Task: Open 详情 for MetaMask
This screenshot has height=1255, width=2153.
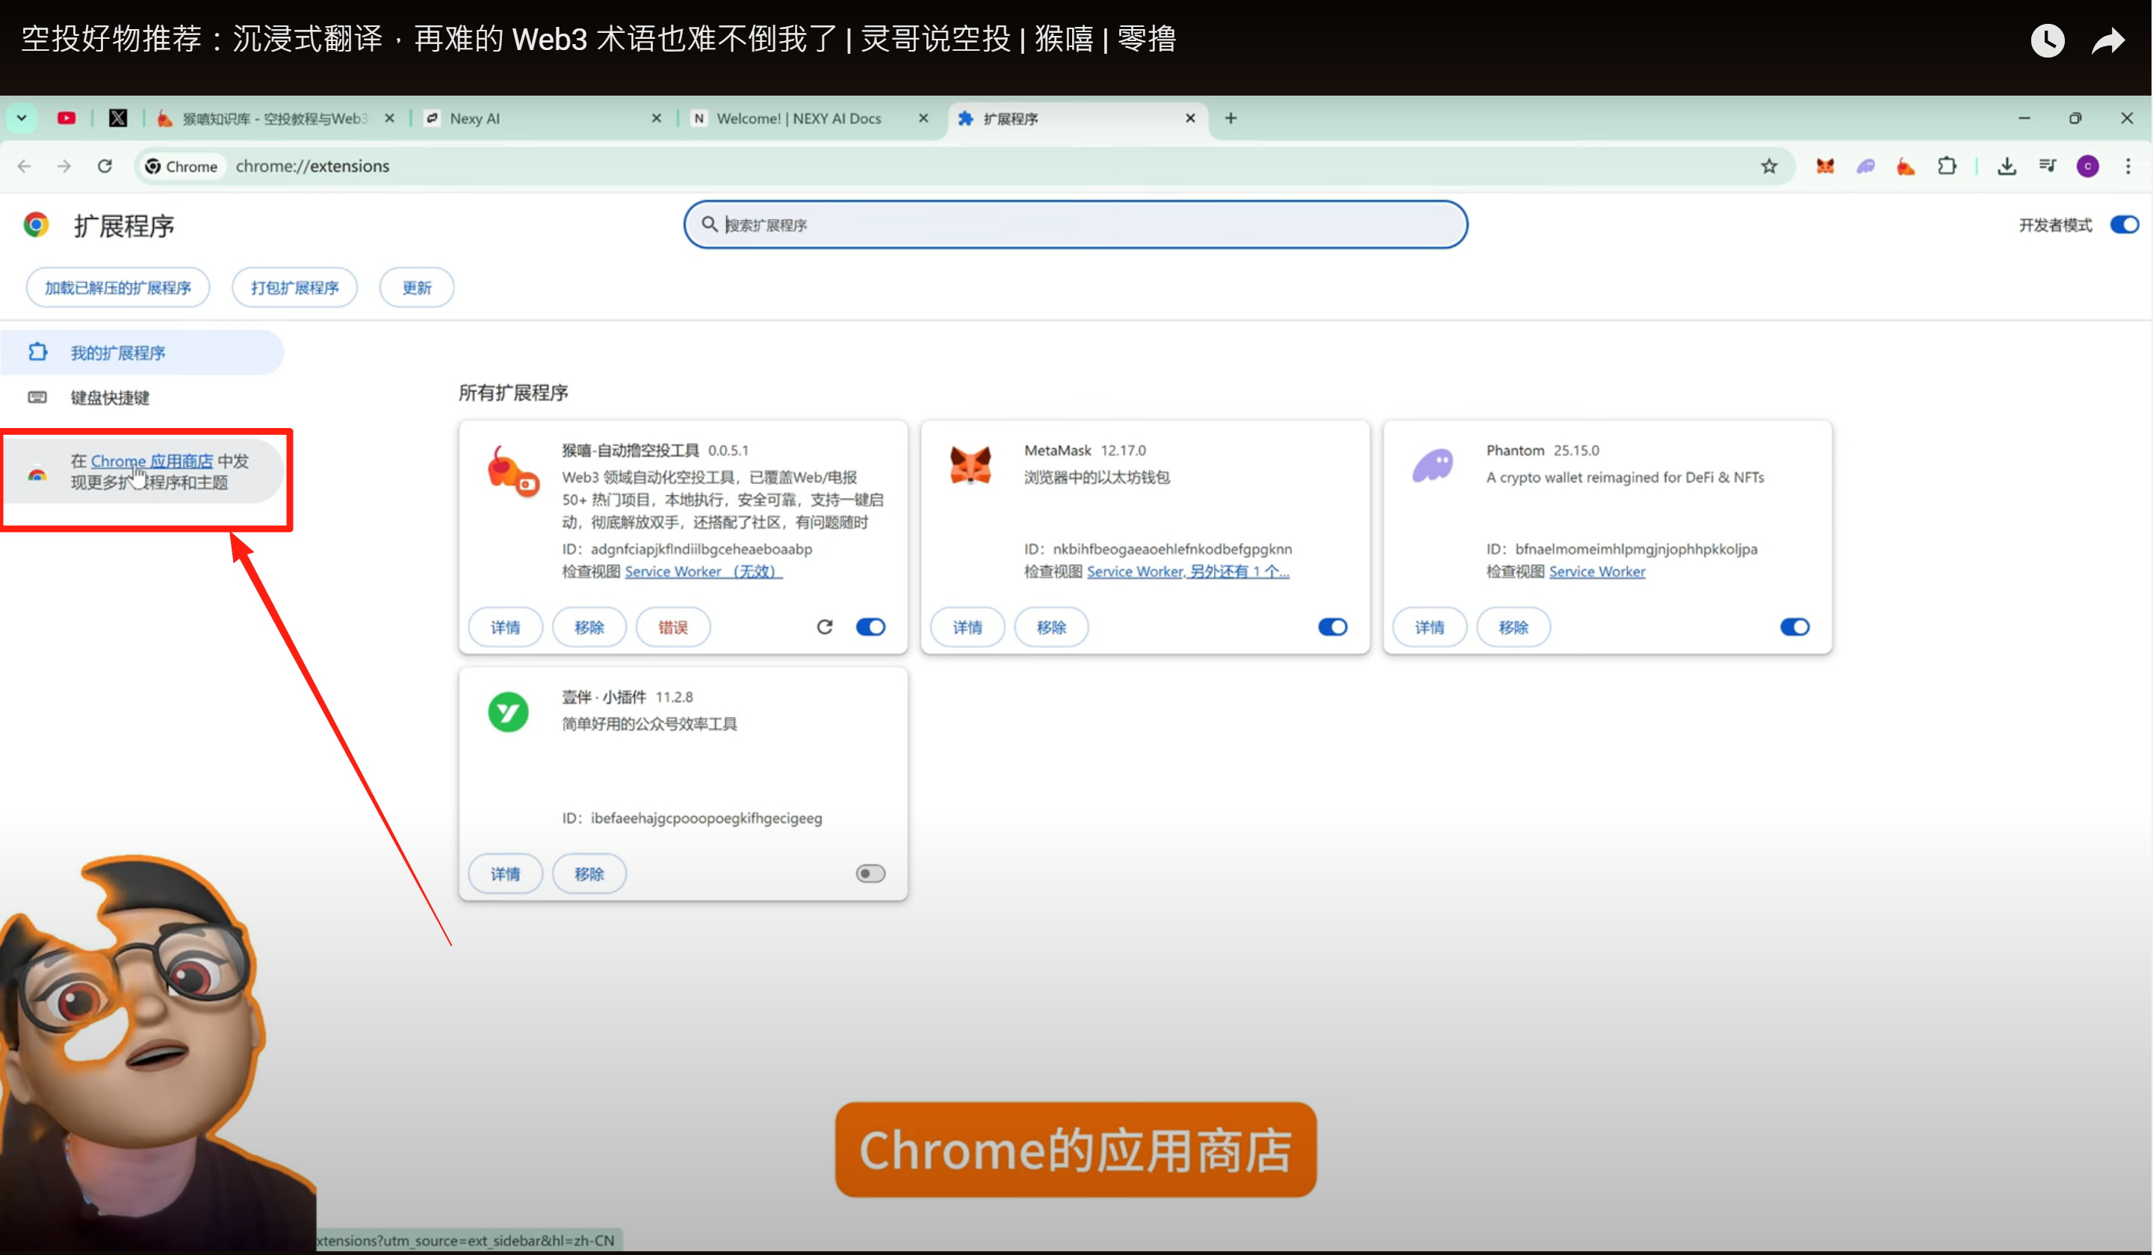Action: click(967, 627)
